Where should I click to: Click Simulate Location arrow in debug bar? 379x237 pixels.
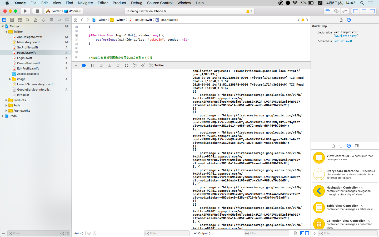coord(143,65)
